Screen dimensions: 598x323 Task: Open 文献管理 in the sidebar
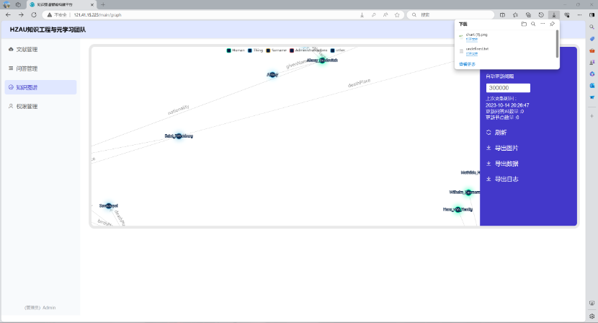tap(27, 50)
